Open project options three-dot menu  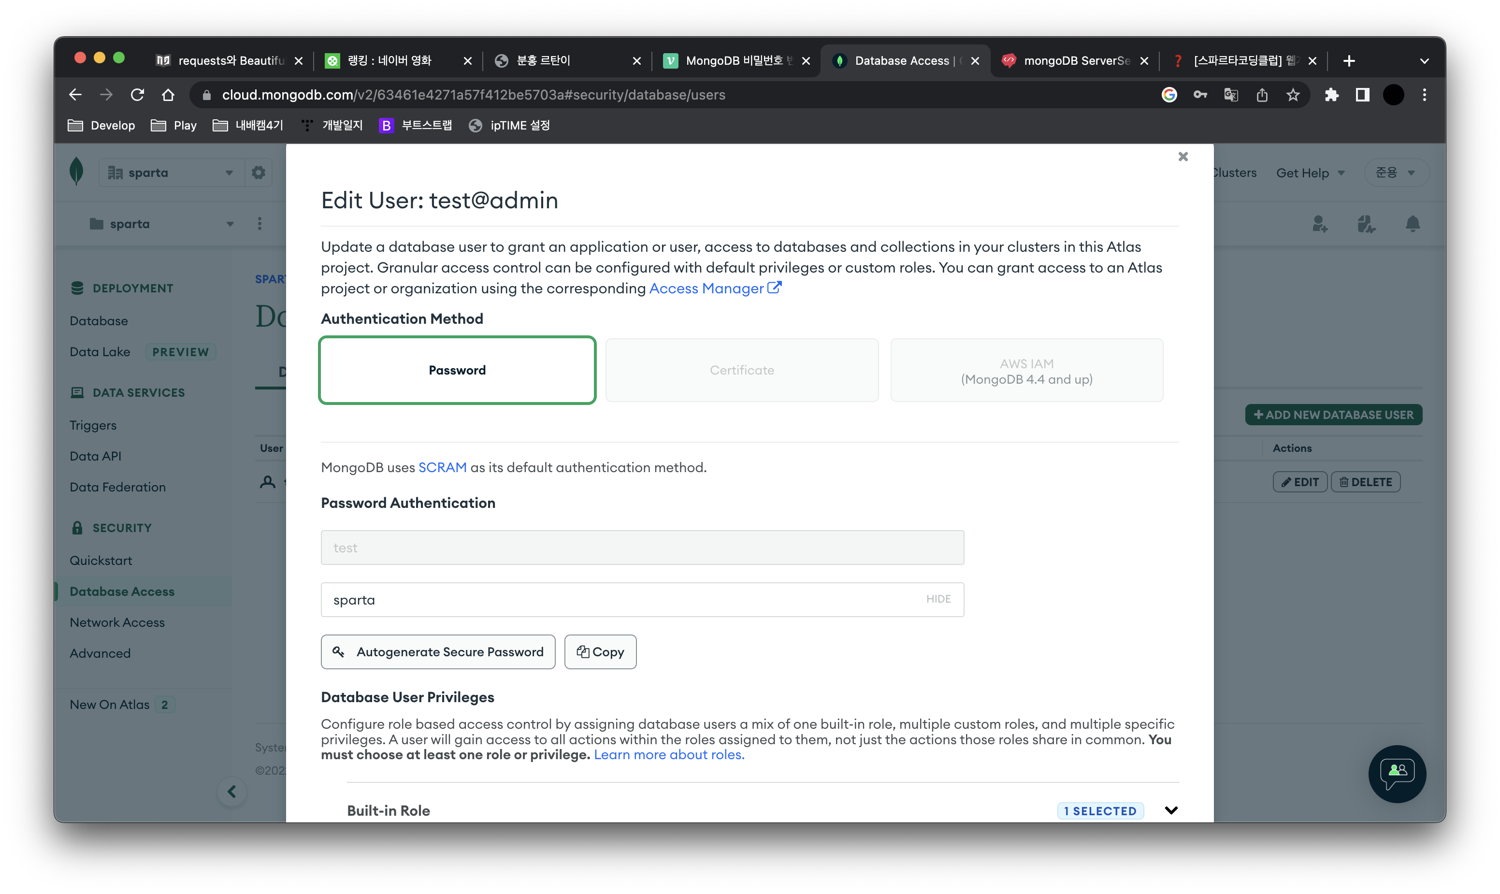point(260,224)
